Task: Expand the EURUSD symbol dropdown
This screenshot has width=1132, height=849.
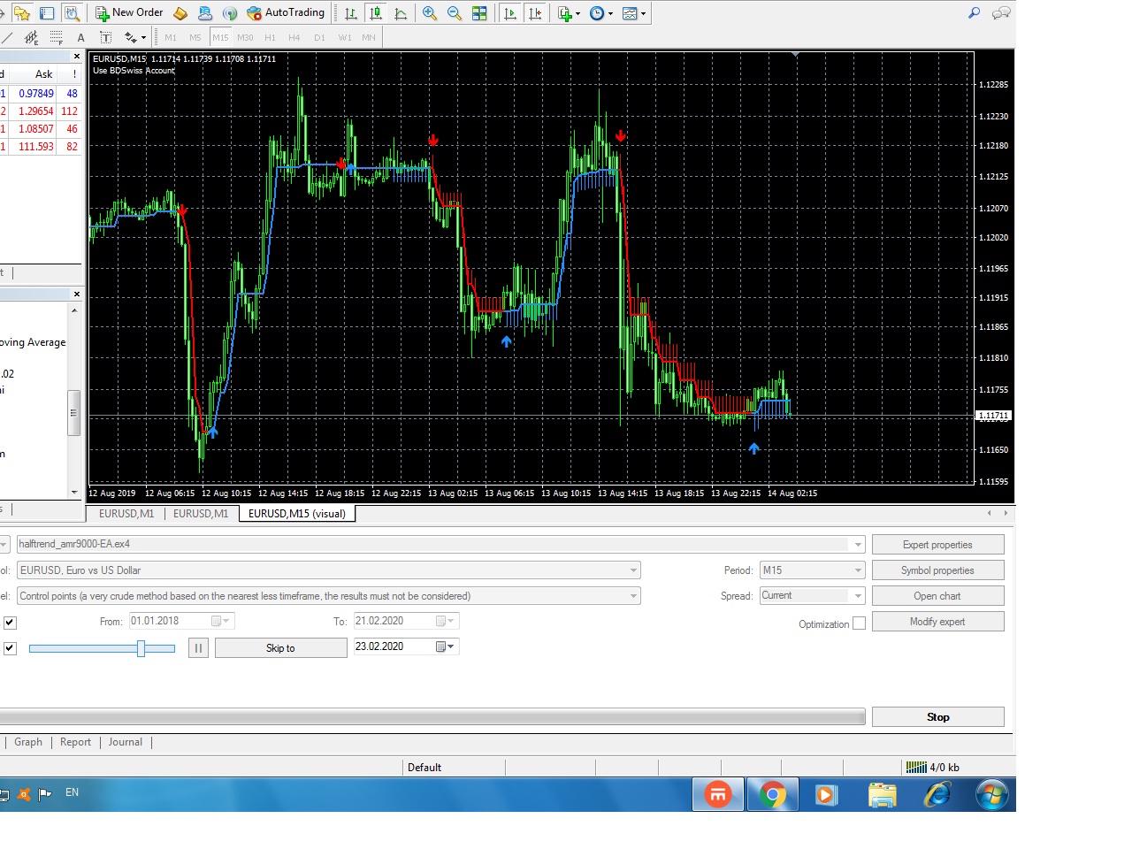Action: (633, 570)
